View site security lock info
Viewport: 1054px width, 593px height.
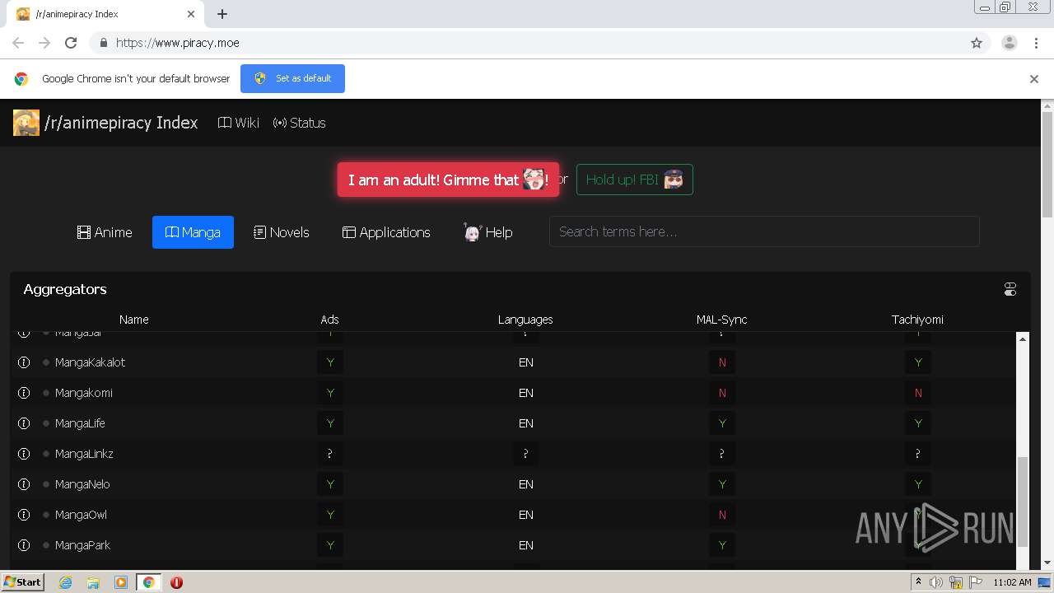[103, 43]
